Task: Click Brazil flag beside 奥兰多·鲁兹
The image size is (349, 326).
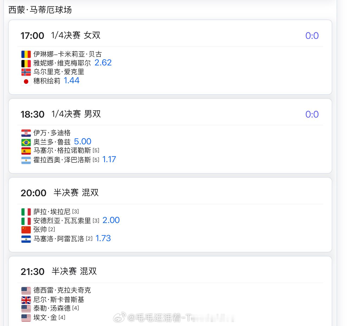Action: [26, 142]
